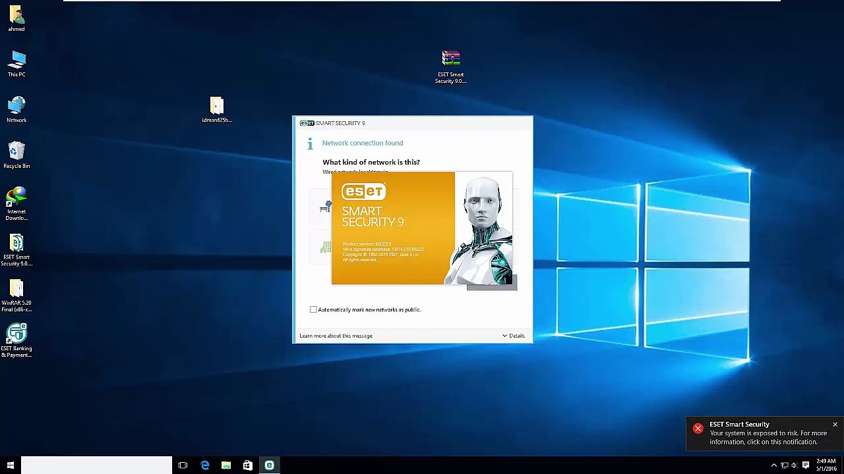Screen dimensions: 844x474
Task: Expand Details in the ESET dialog
Action: (513, 336)
